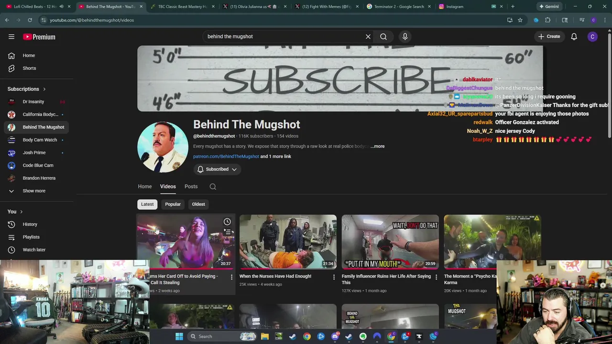The width and height of the screenshot is (612, 344).
Task: Open the Subscribed notification dropdown
Action: [x=217, y=169]
